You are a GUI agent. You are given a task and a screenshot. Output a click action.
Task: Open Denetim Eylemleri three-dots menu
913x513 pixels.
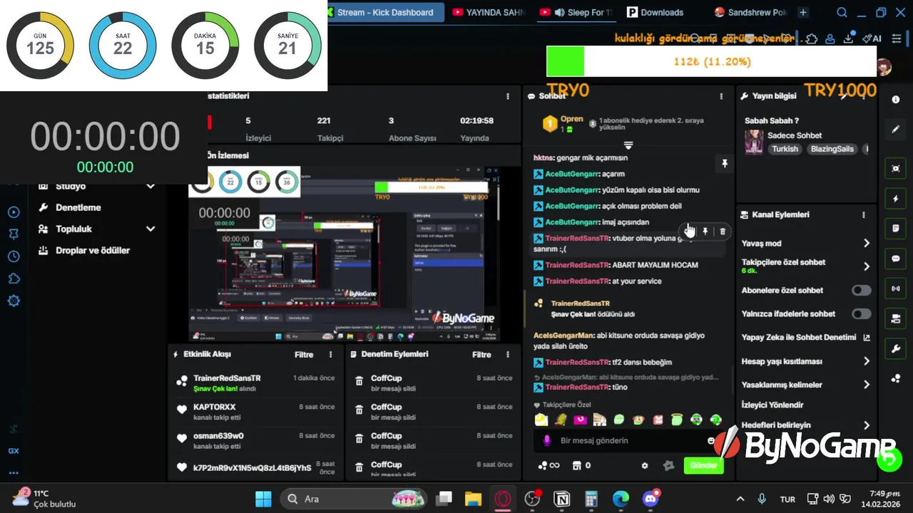tap(508, 354)
